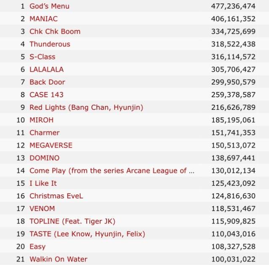Screen dimensions: 269x265
Task: Open the VENOM song link
Action: tap(42, 209)
